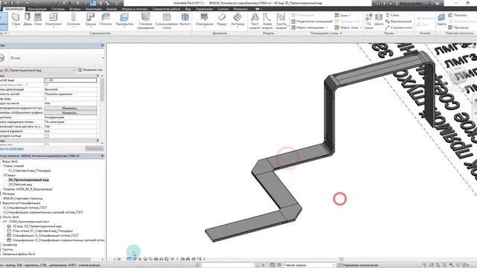Select the Лестница (Stair) tool
This screenshot has height=268, width=477.
238,20
